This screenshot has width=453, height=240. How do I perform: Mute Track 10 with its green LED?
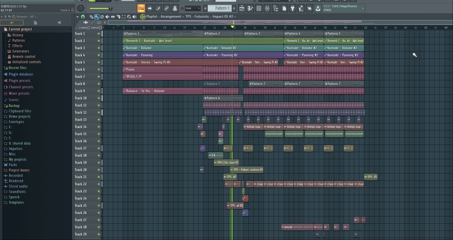click(99, 98)
